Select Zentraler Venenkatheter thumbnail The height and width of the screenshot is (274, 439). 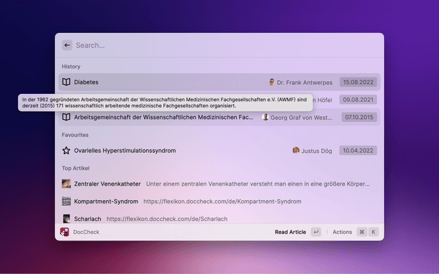point(67,184)
